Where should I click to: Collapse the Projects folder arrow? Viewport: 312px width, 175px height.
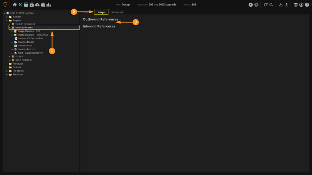[x=7, y=21]
